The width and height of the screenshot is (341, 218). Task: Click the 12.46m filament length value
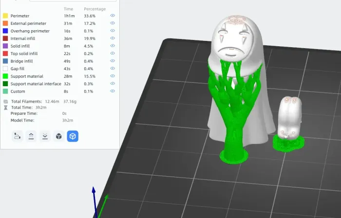[x=52, y=101]
